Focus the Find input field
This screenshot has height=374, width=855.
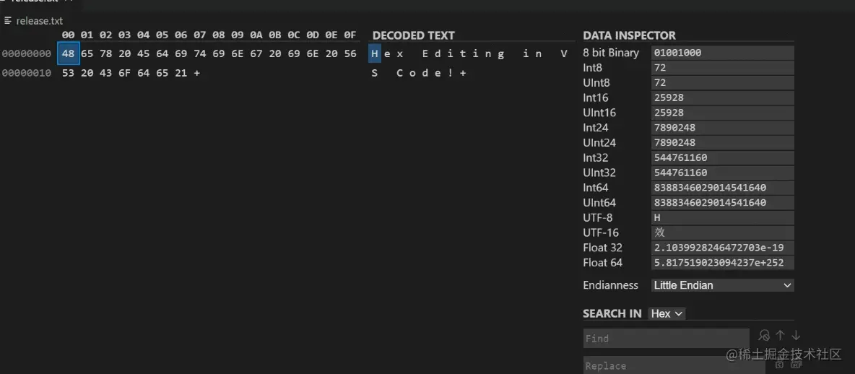click(x=667, y=339)
